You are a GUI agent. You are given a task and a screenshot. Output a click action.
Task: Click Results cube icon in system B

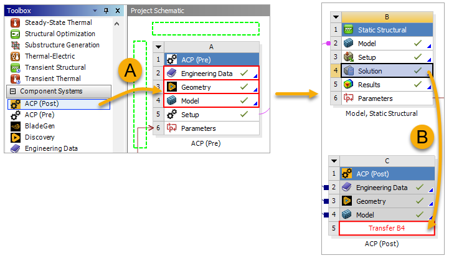click(349, 84)
